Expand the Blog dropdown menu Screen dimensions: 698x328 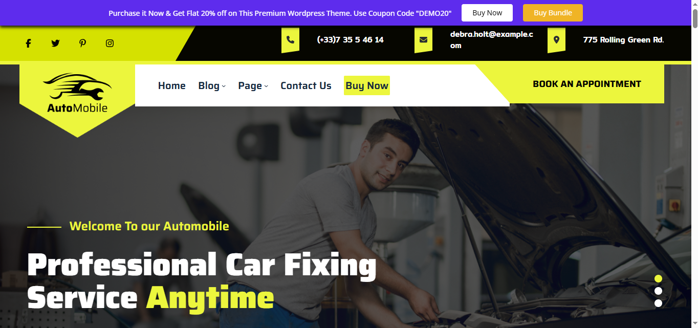coord(212,85)
